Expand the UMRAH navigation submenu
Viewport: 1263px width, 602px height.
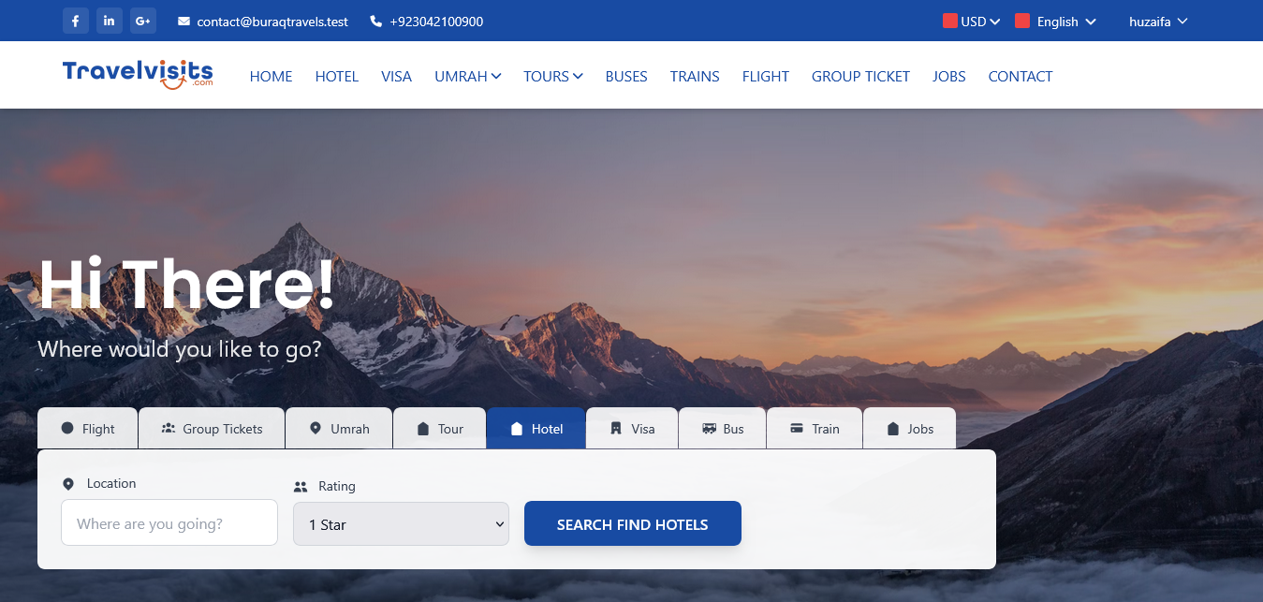point(467,77)
